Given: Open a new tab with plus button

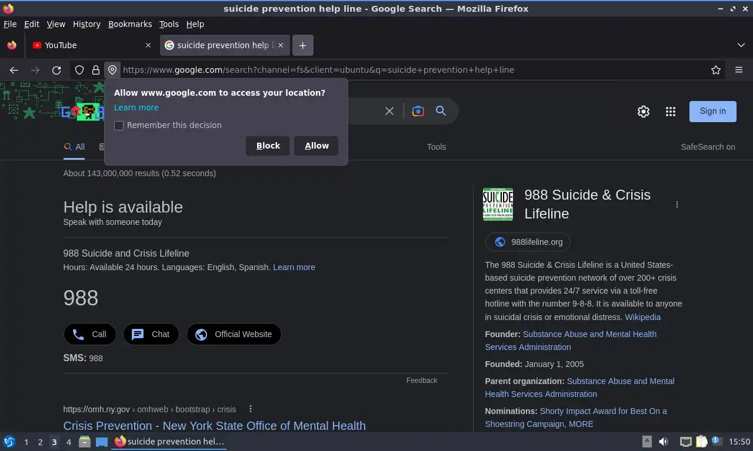Looking at the screenshot, I should [302, 45].
